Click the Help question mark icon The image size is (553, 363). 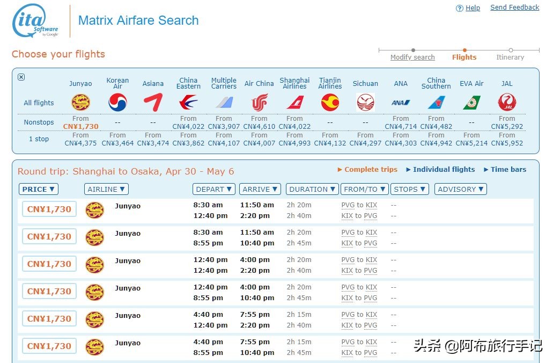pos(459,8)
